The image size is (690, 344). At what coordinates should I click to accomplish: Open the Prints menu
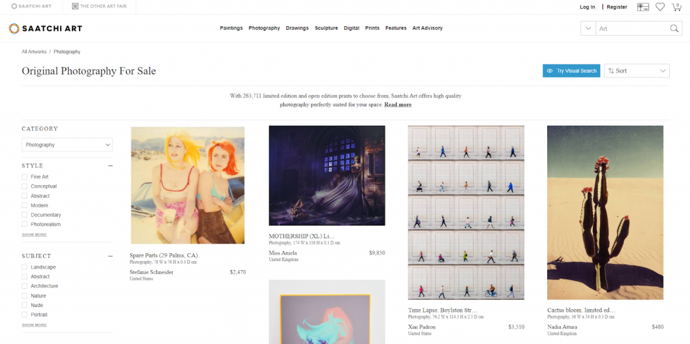tap(372, 28)
